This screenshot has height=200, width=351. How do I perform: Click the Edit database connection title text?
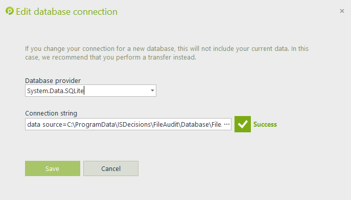(67, 12)
